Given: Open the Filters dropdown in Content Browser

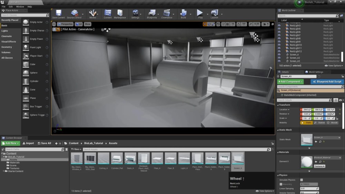Looking at the screenshot, I should [76, 149].
